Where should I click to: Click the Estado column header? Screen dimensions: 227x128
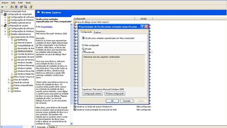coord(143,18)
